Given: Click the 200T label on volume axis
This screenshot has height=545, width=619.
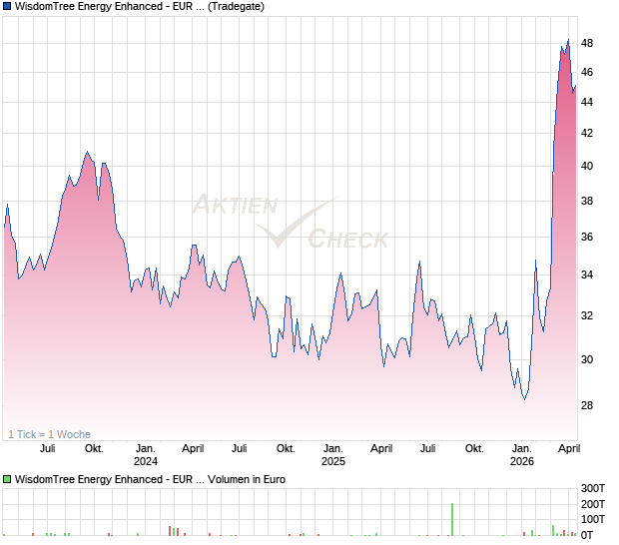Looking at the screenshot, I should tap(593, 504).
